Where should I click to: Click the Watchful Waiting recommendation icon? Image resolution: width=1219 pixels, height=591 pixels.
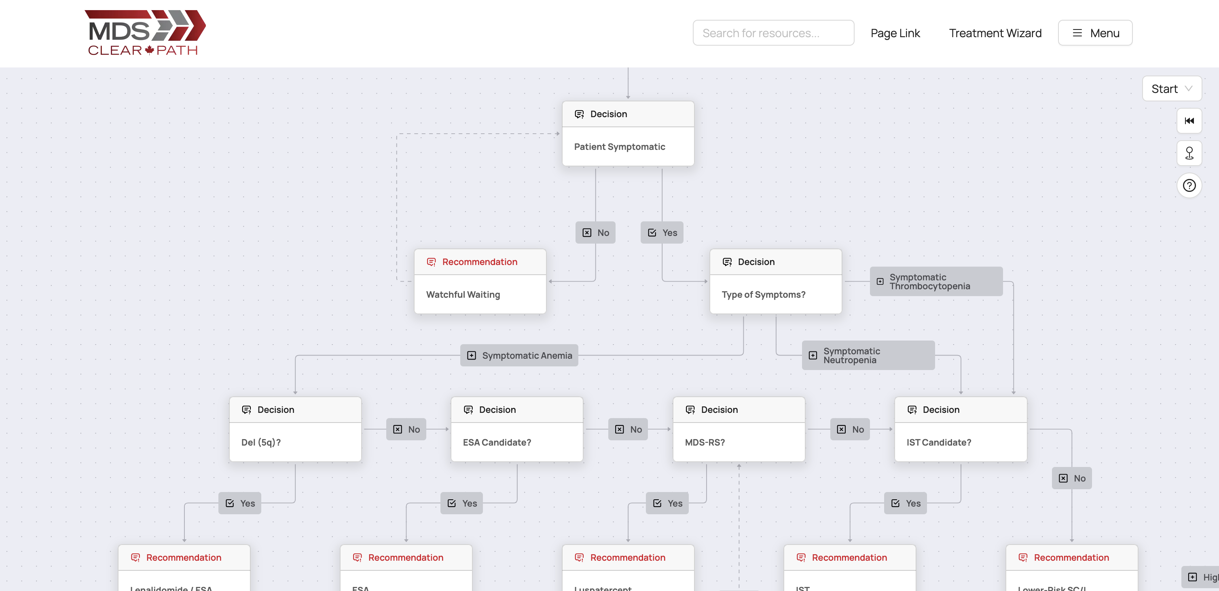[x=431, y=262]
